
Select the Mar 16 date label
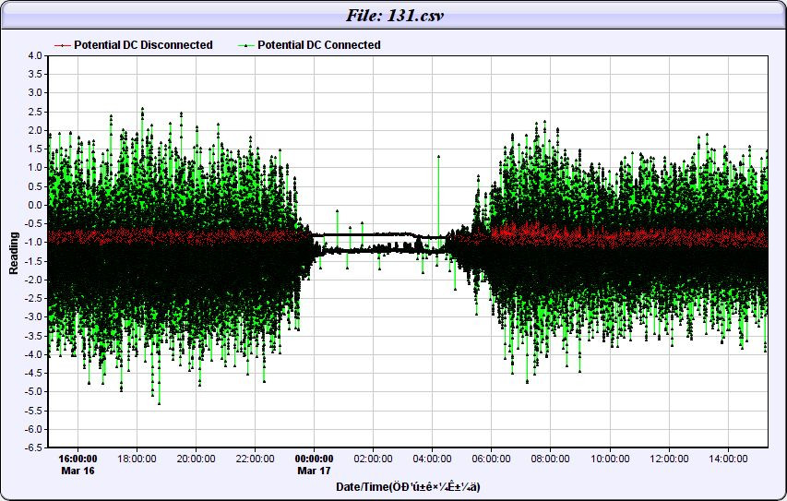pos(78,470)
